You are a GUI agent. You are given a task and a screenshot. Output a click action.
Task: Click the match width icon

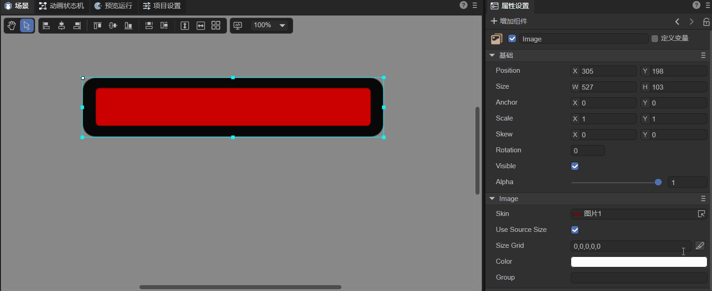click(201, 25)
